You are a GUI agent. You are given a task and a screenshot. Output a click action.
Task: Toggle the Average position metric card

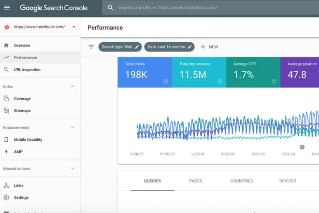pos(300,72)
